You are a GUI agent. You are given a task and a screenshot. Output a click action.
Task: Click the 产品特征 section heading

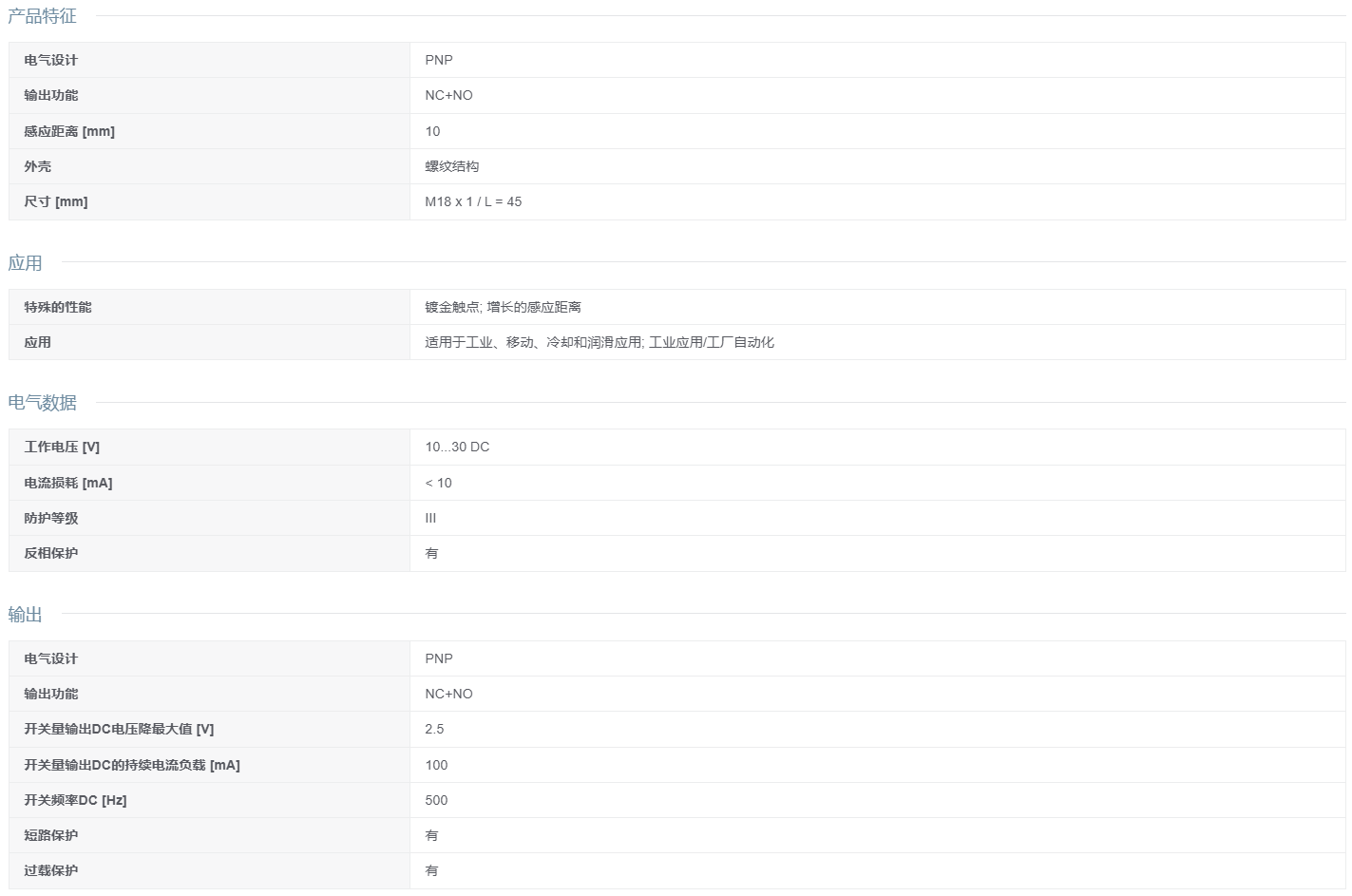coord(42,16)
